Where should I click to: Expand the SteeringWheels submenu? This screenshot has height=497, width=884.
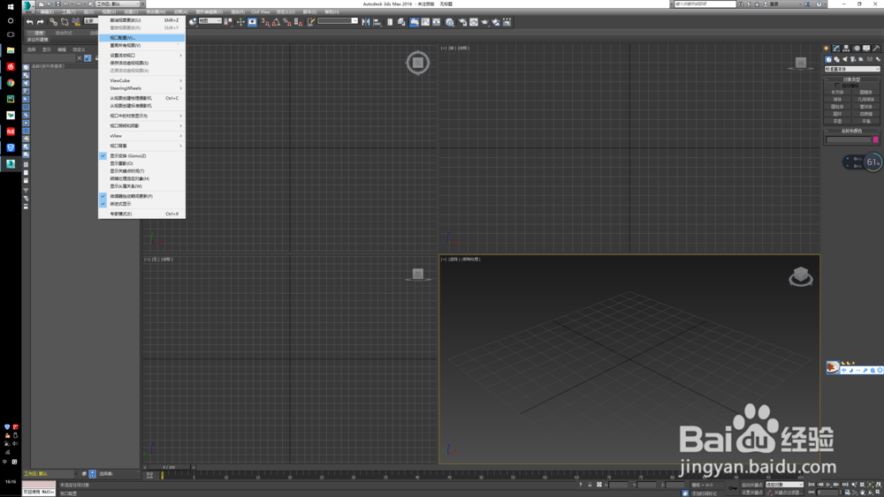pyautogui.click(x=141, y=88)
